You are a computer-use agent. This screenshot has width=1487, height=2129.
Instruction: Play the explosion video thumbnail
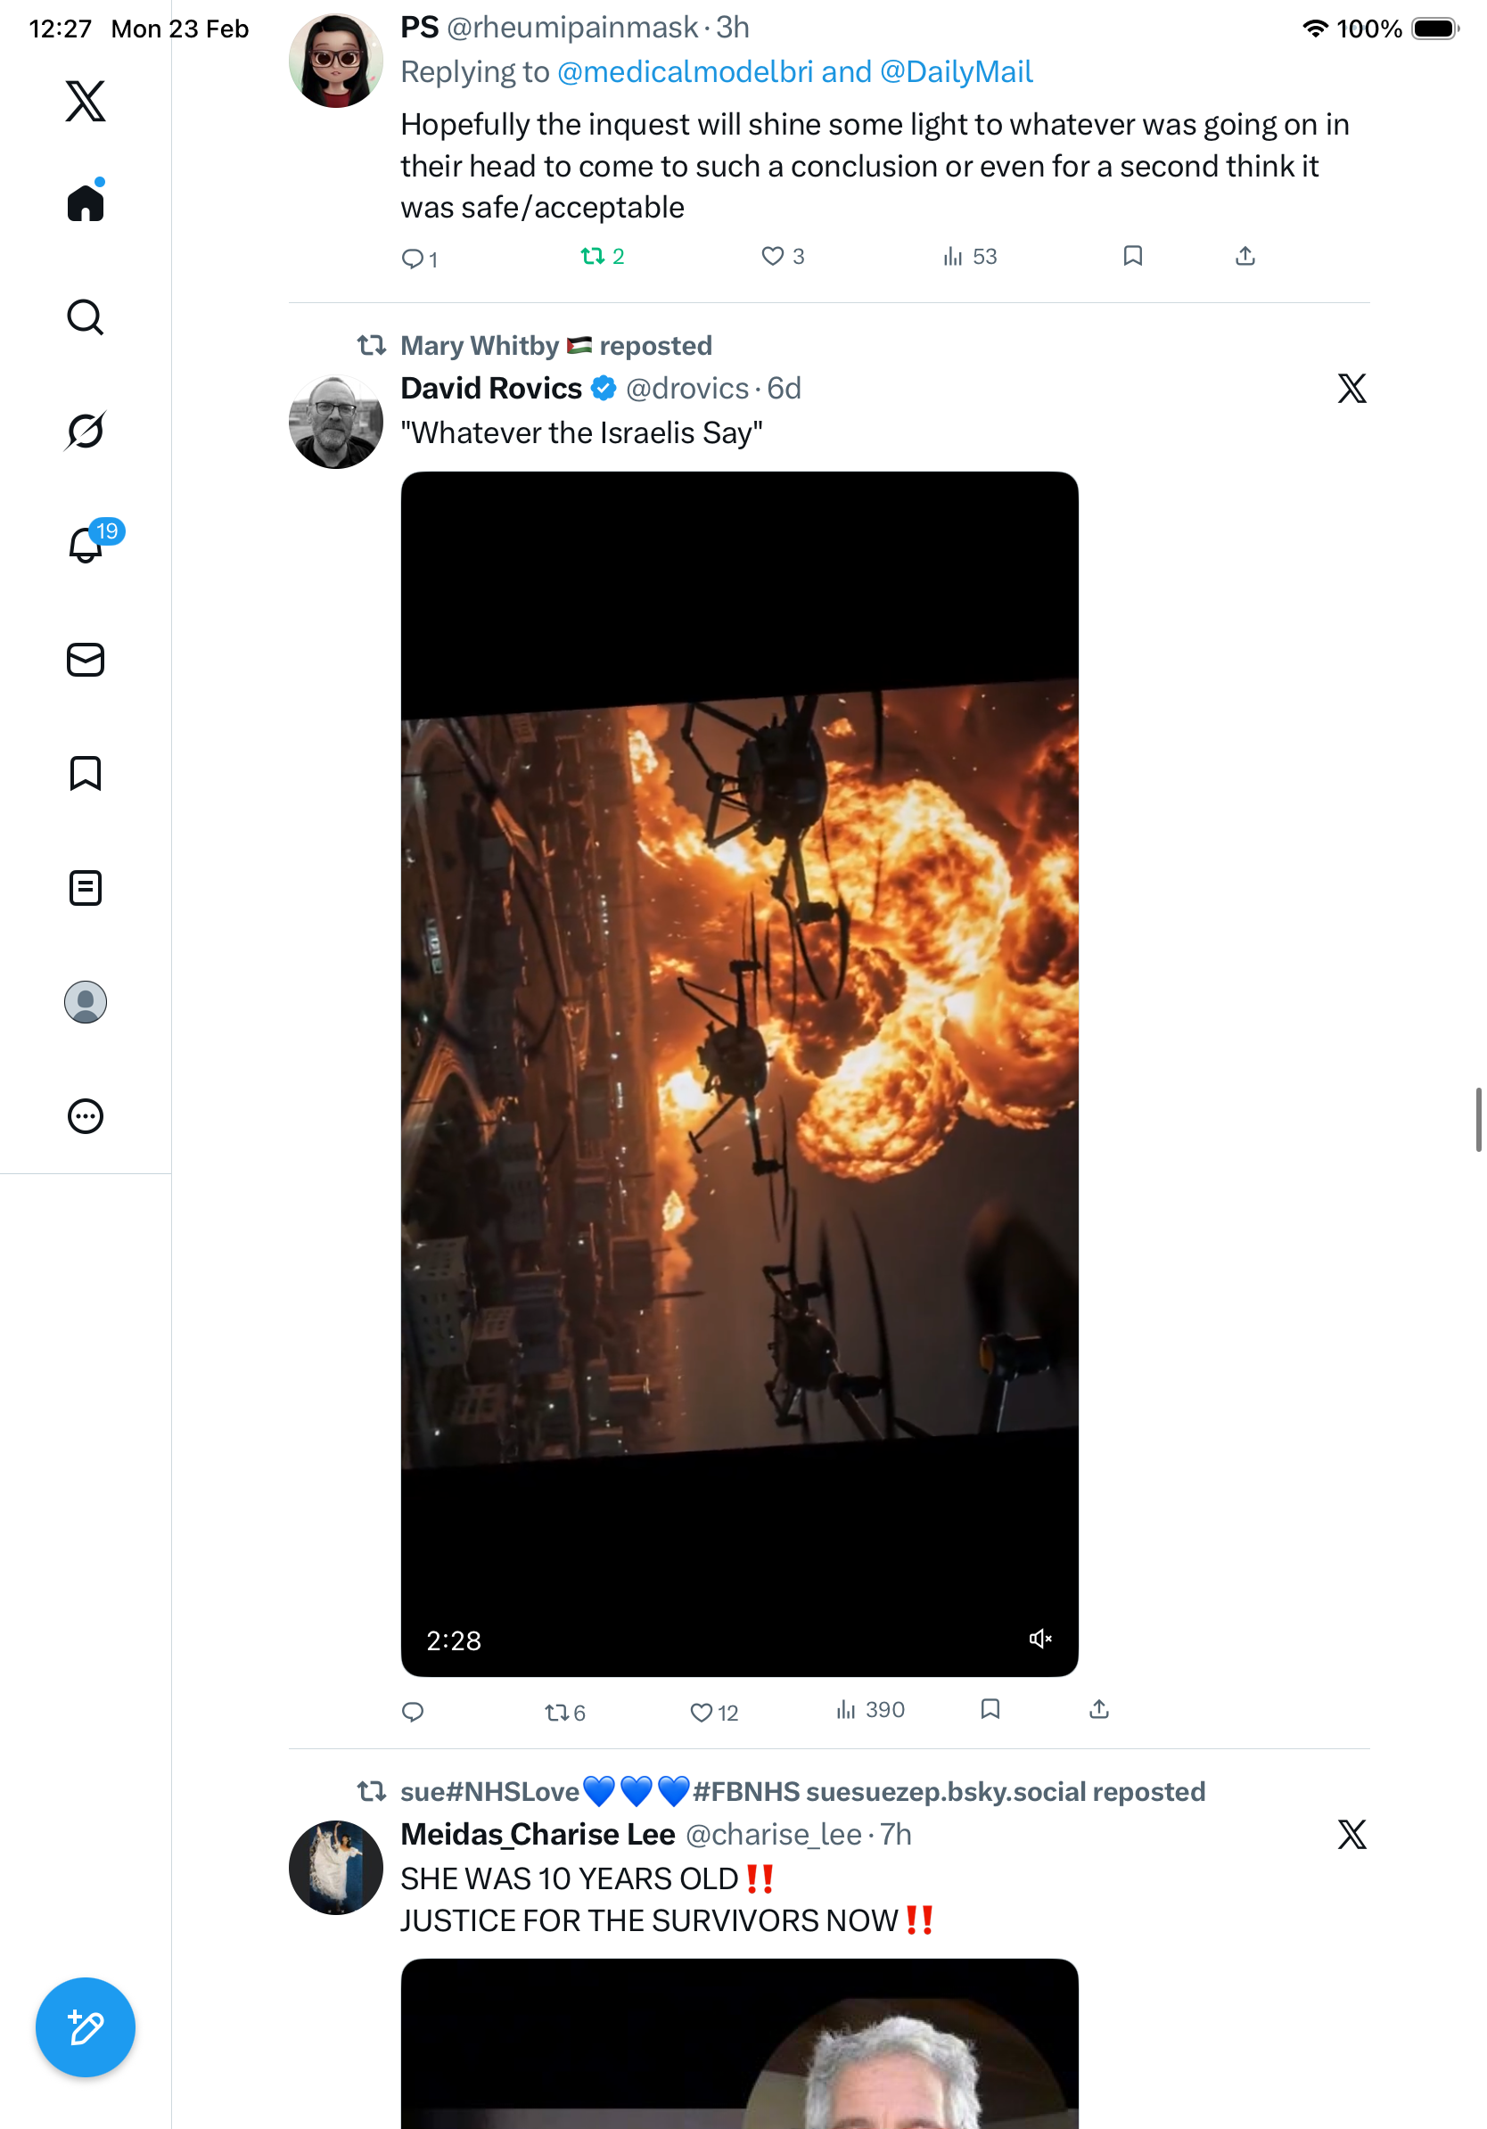(739, 1073)
